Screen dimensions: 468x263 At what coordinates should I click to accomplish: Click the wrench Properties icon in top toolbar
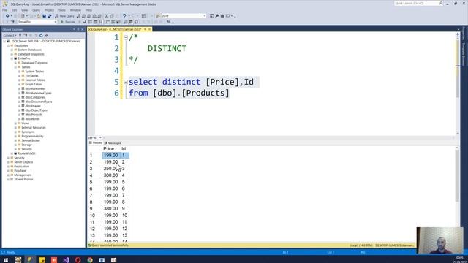[217, 16]
